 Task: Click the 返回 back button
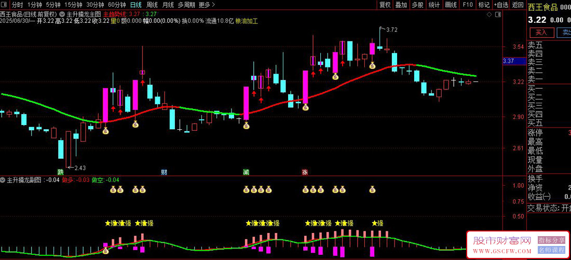pos(518,5)
